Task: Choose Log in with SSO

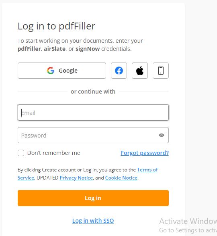Action: coord(93,221)
